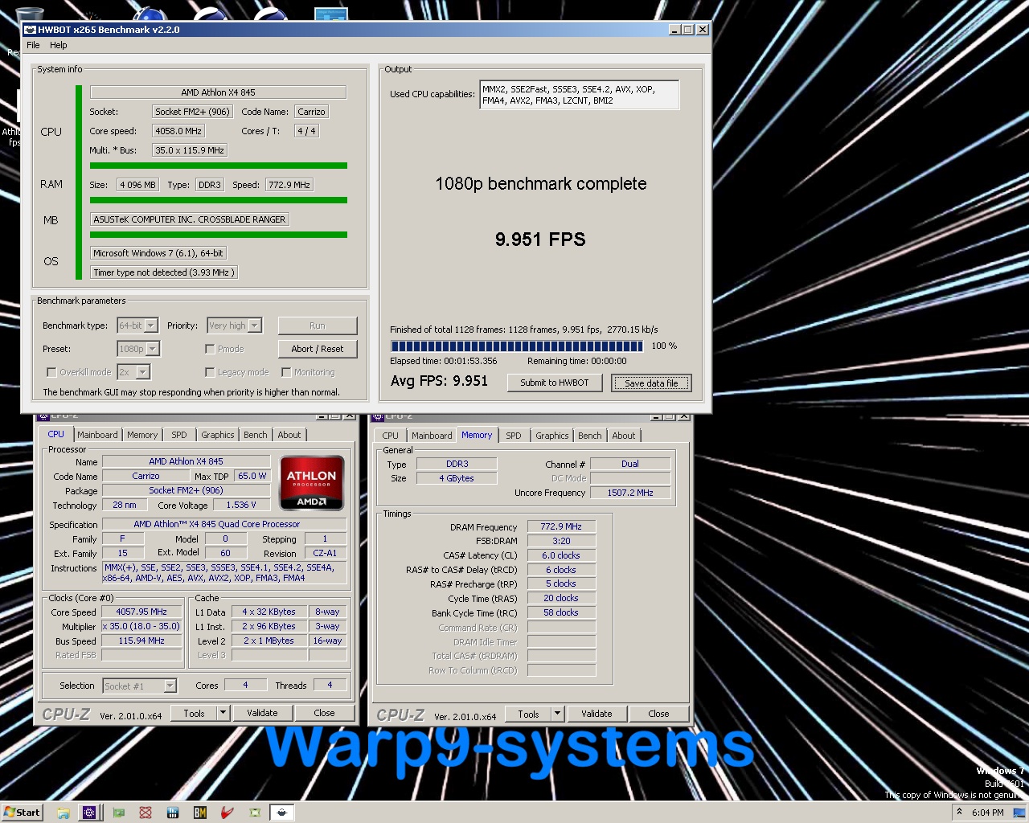Screen dimensions: 1029x823
Task: Click the purple CPU-Z taskbar icon
Action: pos(89,813)
